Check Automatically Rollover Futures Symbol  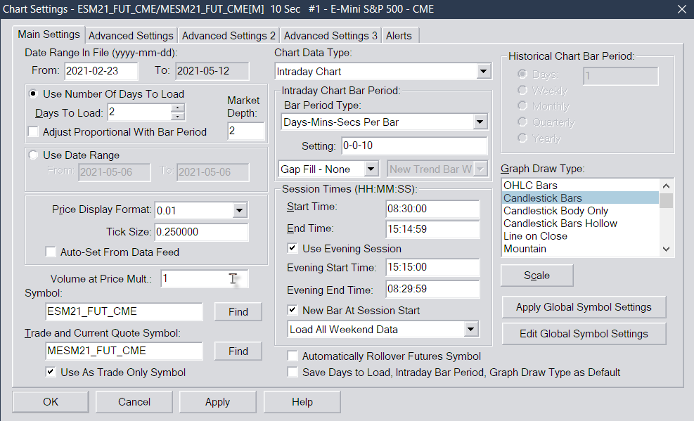coord(293,356)
